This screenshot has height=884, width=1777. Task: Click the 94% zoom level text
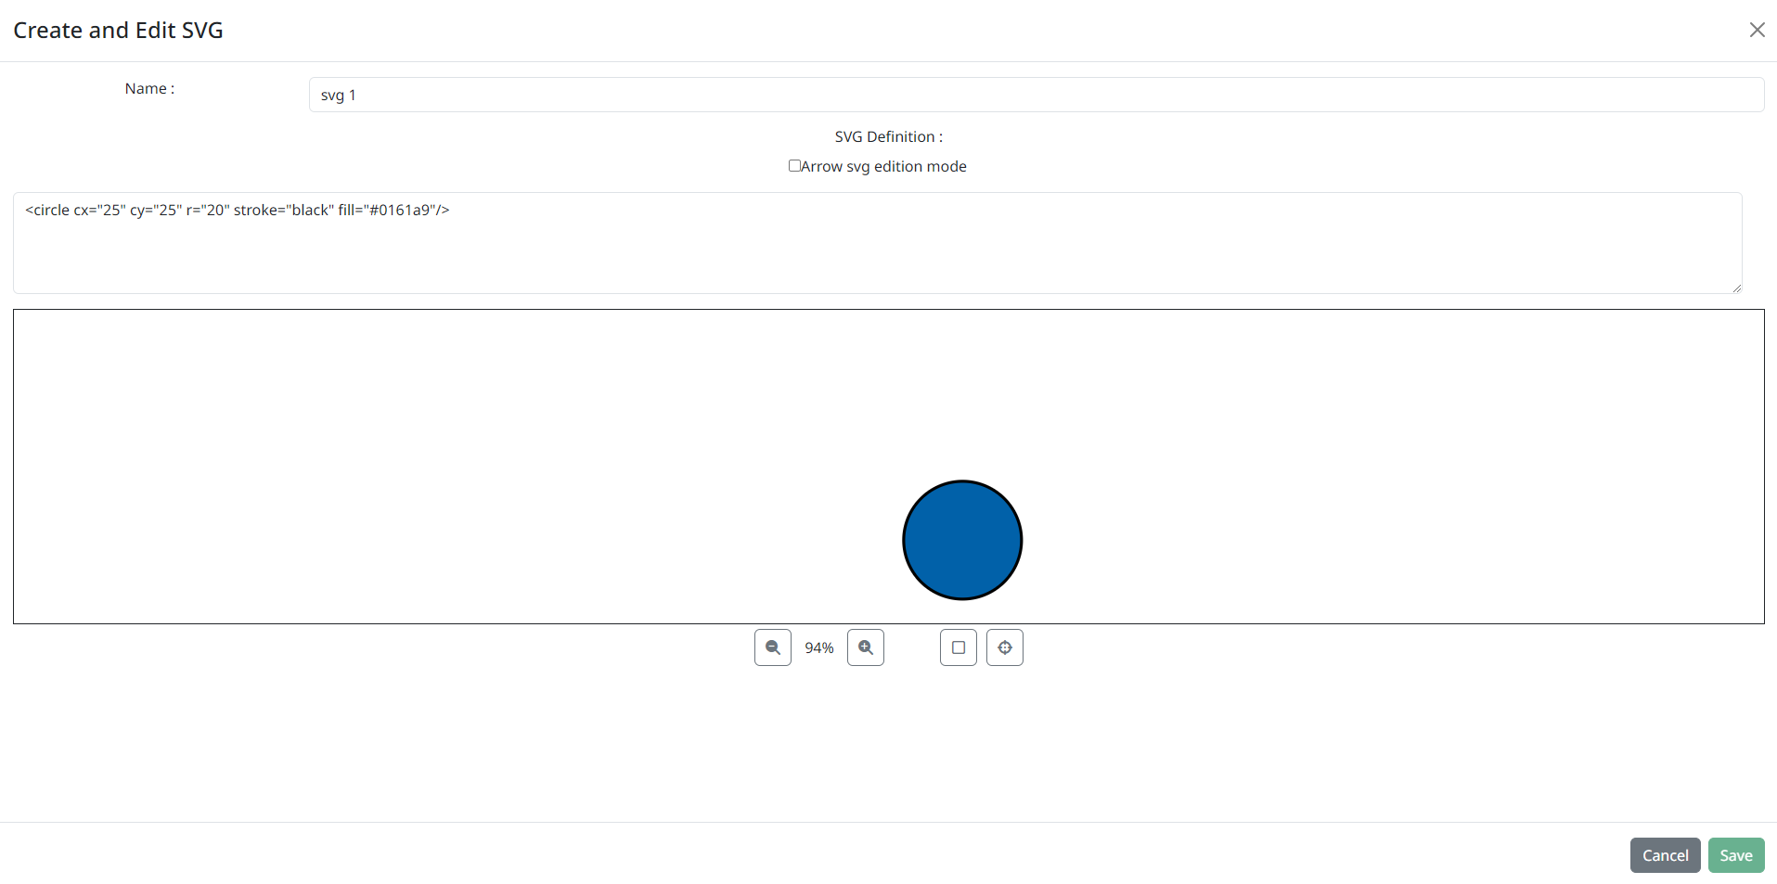pyautogui.click(x=818, y=647)
